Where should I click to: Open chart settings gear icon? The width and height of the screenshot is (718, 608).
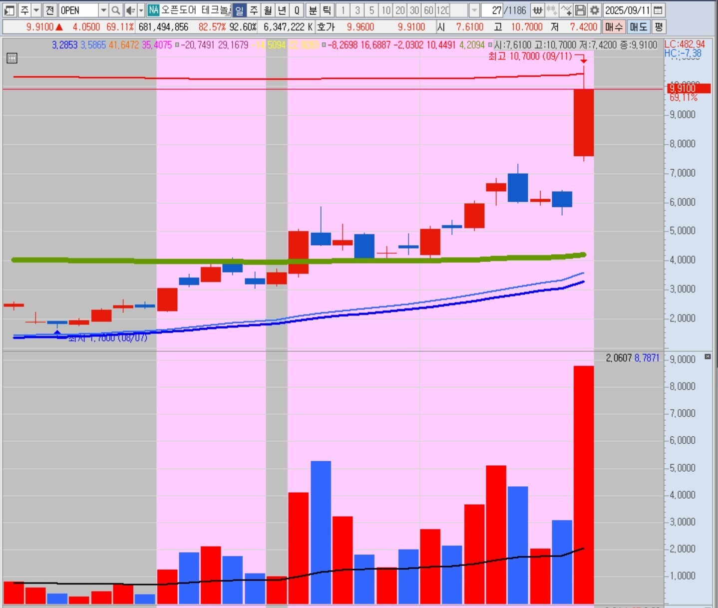point(594,10)
